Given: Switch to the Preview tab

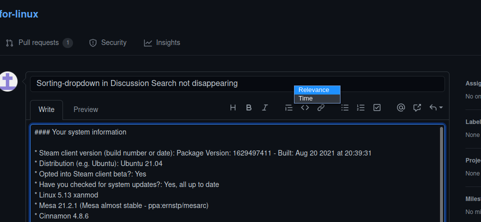Looking at the screenshot, I should click(x=85, y=109).
